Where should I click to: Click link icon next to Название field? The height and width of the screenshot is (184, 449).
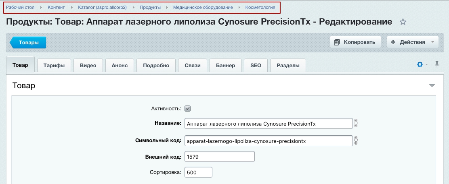click(x=356, y=124)
